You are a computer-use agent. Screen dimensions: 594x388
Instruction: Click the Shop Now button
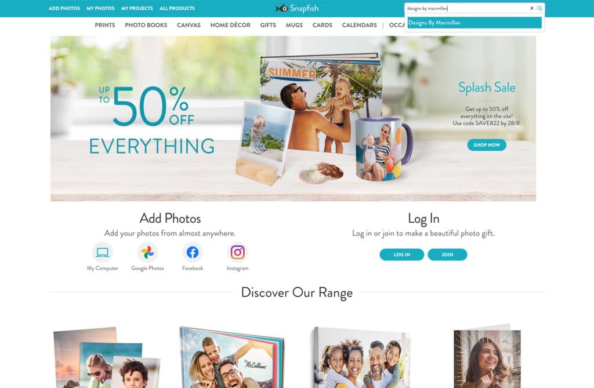487,145
